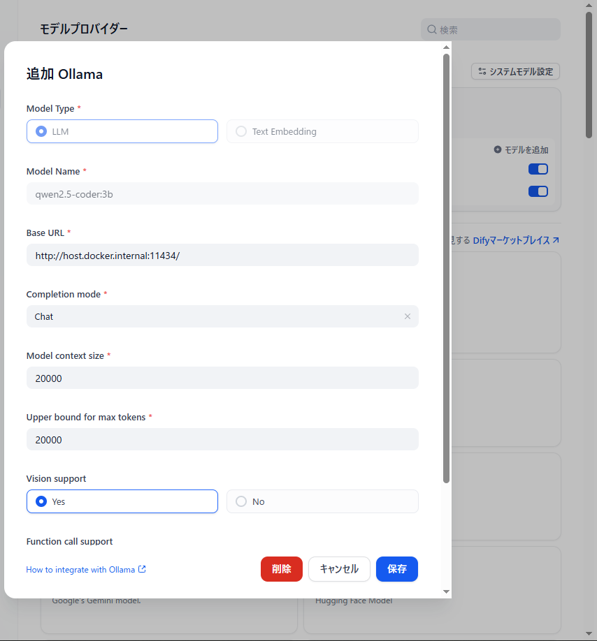Click the sliders icon in システムモデル設定
The image size is (597, 641).
482,71
